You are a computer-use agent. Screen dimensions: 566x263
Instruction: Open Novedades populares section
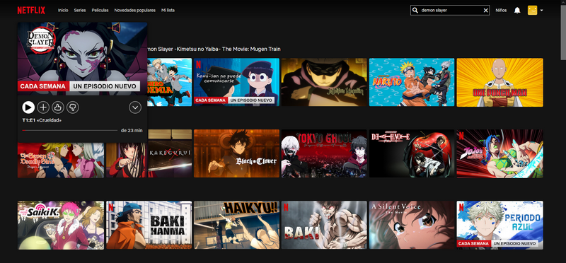[135, 11]
